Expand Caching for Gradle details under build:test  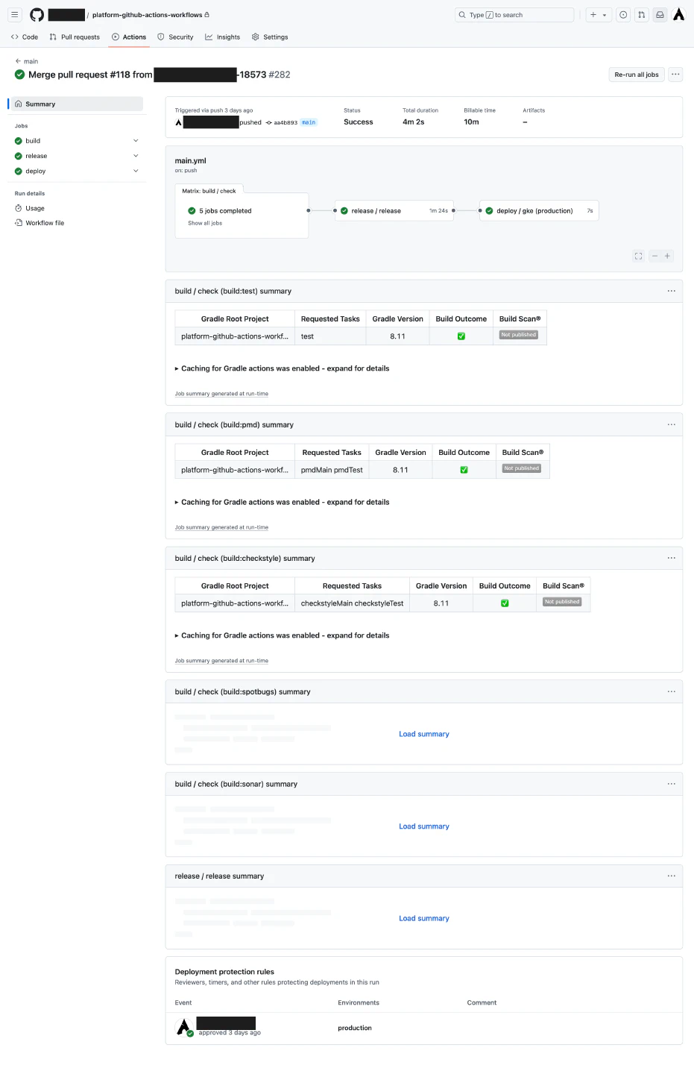pyautogui.click(x=283, y=368)
